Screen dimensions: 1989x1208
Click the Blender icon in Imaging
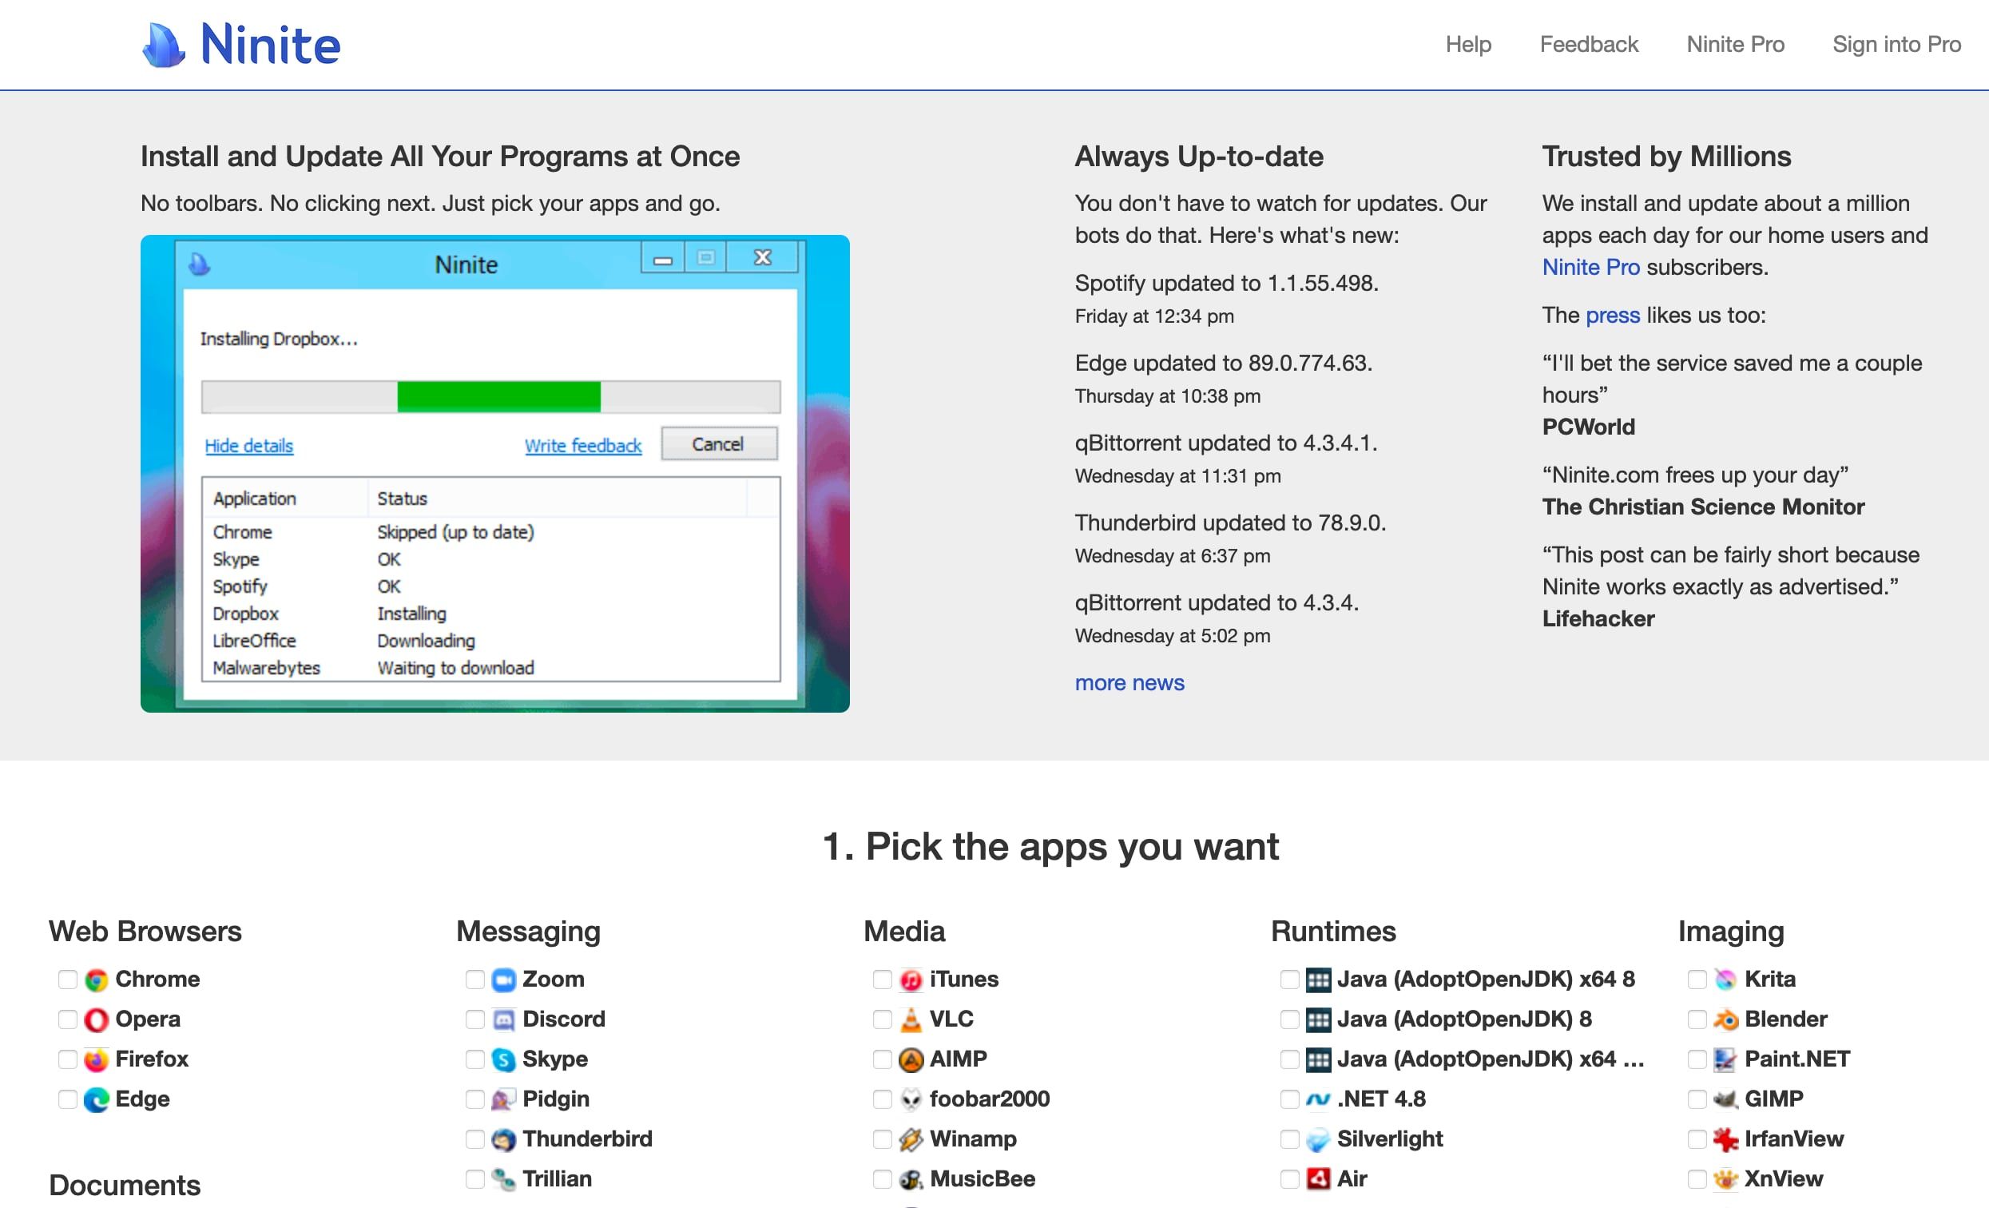point(1726,1020)
